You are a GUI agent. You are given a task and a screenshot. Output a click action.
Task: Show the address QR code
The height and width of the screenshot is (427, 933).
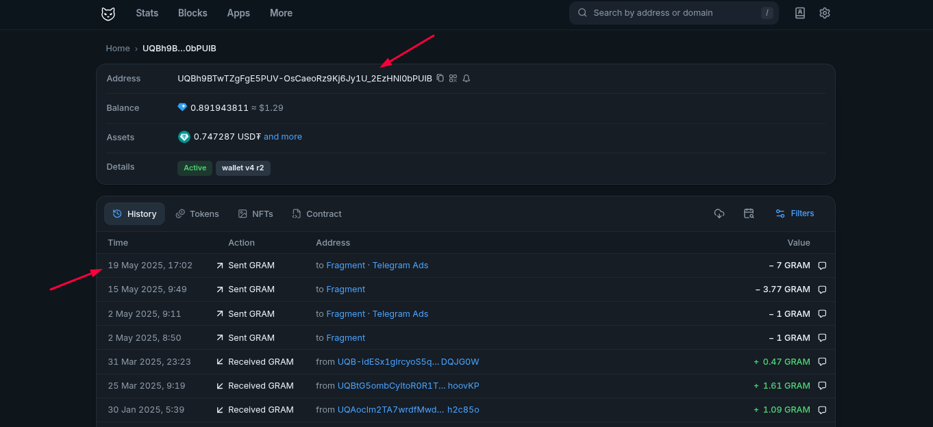pos(453,79)
